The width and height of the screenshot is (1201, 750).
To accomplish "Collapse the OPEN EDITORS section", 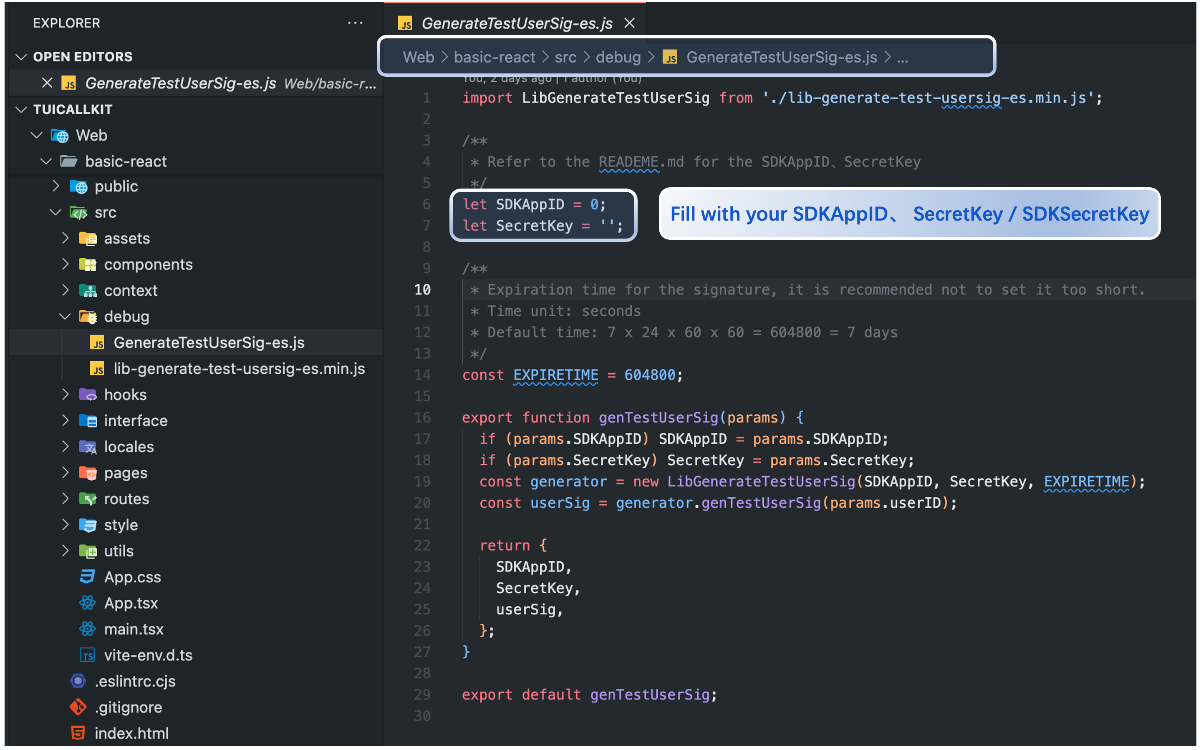I will point(21,56).
